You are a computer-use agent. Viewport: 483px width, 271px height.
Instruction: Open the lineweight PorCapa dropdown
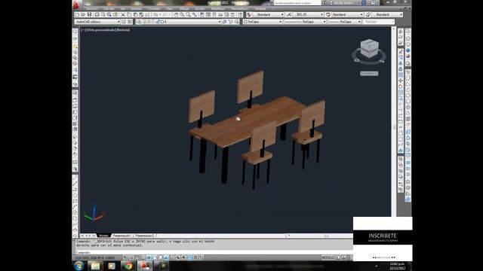[345, 22]
